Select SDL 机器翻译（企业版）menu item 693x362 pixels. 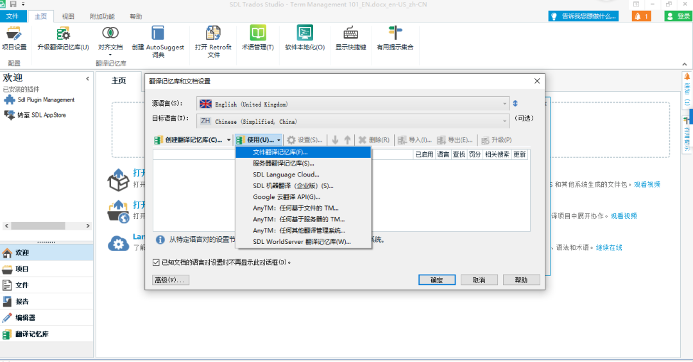[303, 185]
